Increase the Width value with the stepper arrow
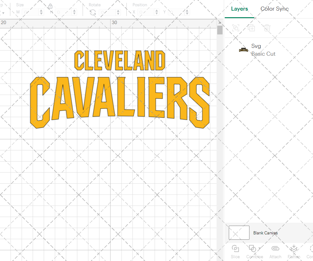313x261 pixels. tap(41, 10)
